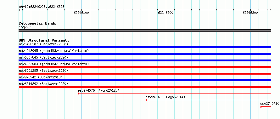
Task: Click the 62246100 ruler tick label
Action: [x=81, y=13]
